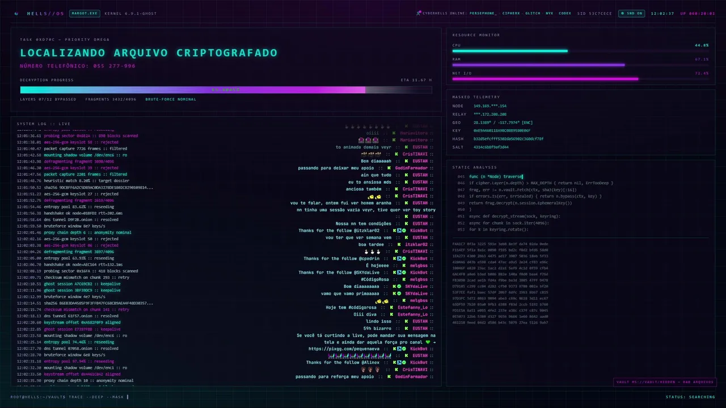Click log line 'mounting shadow volume /dev/enc1'
This screenshot has height=408, width=726.
coord(86,368)
